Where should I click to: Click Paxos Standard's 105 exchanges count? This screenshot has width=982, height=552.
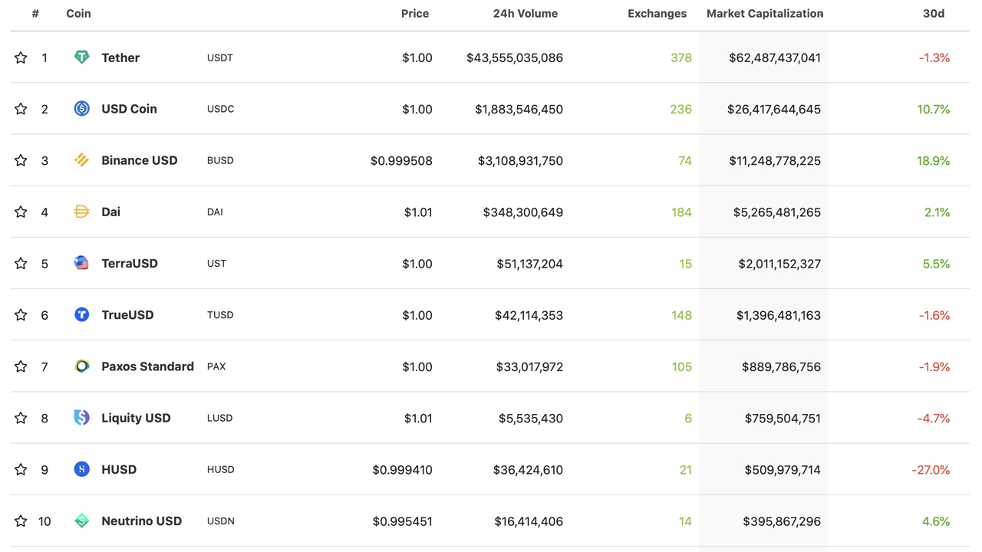coord(681,366)
